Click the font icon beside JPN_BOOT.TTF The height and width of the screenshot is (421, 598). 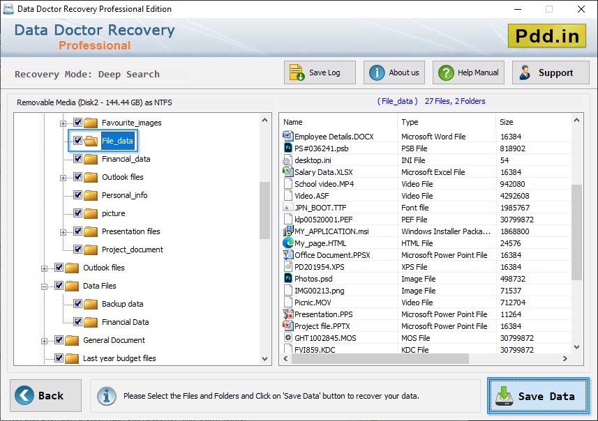point(287,208)
